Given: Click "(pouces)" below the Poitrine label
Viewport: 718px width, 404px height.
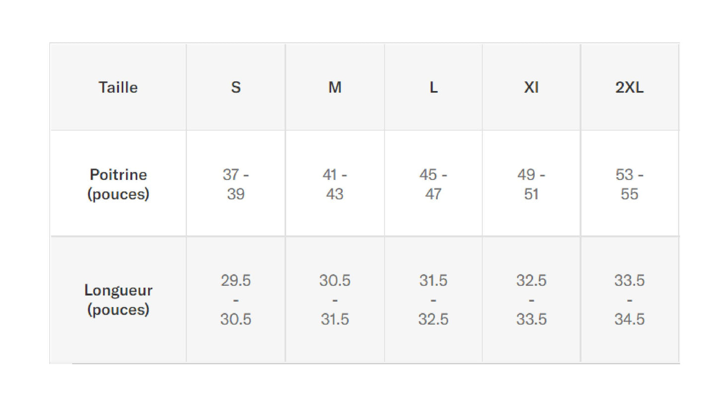Looking at the screenshot, I should [x=118, y=194].
